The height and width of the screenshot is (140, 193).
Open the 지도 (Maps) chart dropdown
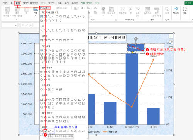coord(103,11)
